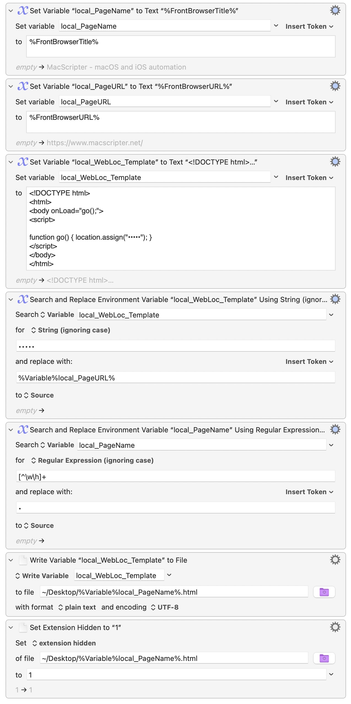Click gear icon on Set Extension Hidden action
The height and width of the screenshot is (704, 351).
coord(335,627)
